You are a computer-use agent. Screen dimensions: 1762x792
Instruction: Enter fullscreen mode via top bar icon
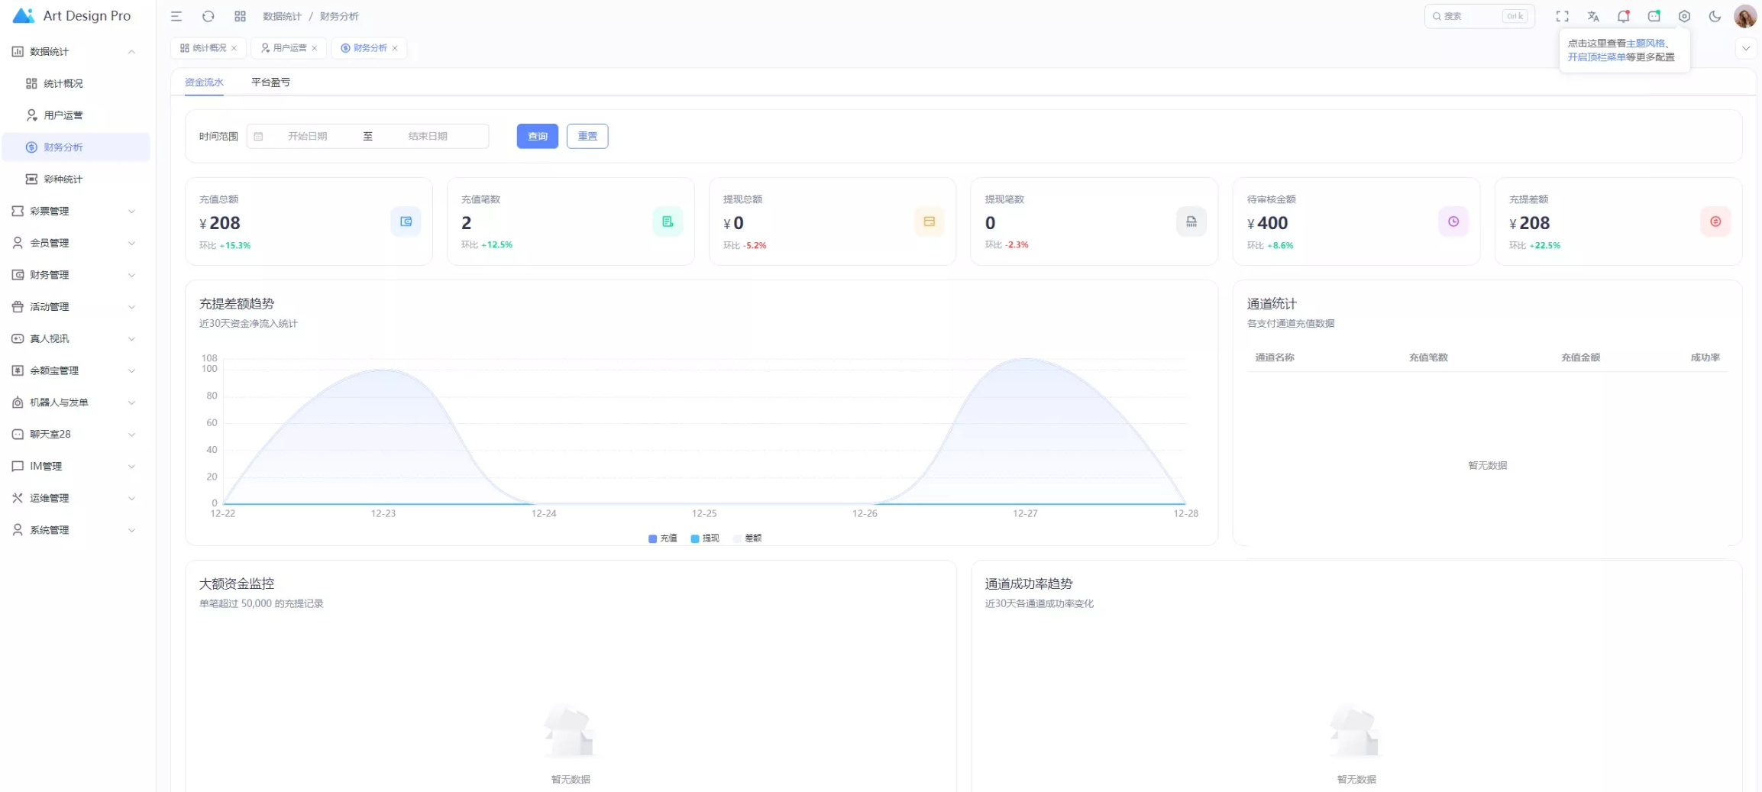coord(1562,16)
